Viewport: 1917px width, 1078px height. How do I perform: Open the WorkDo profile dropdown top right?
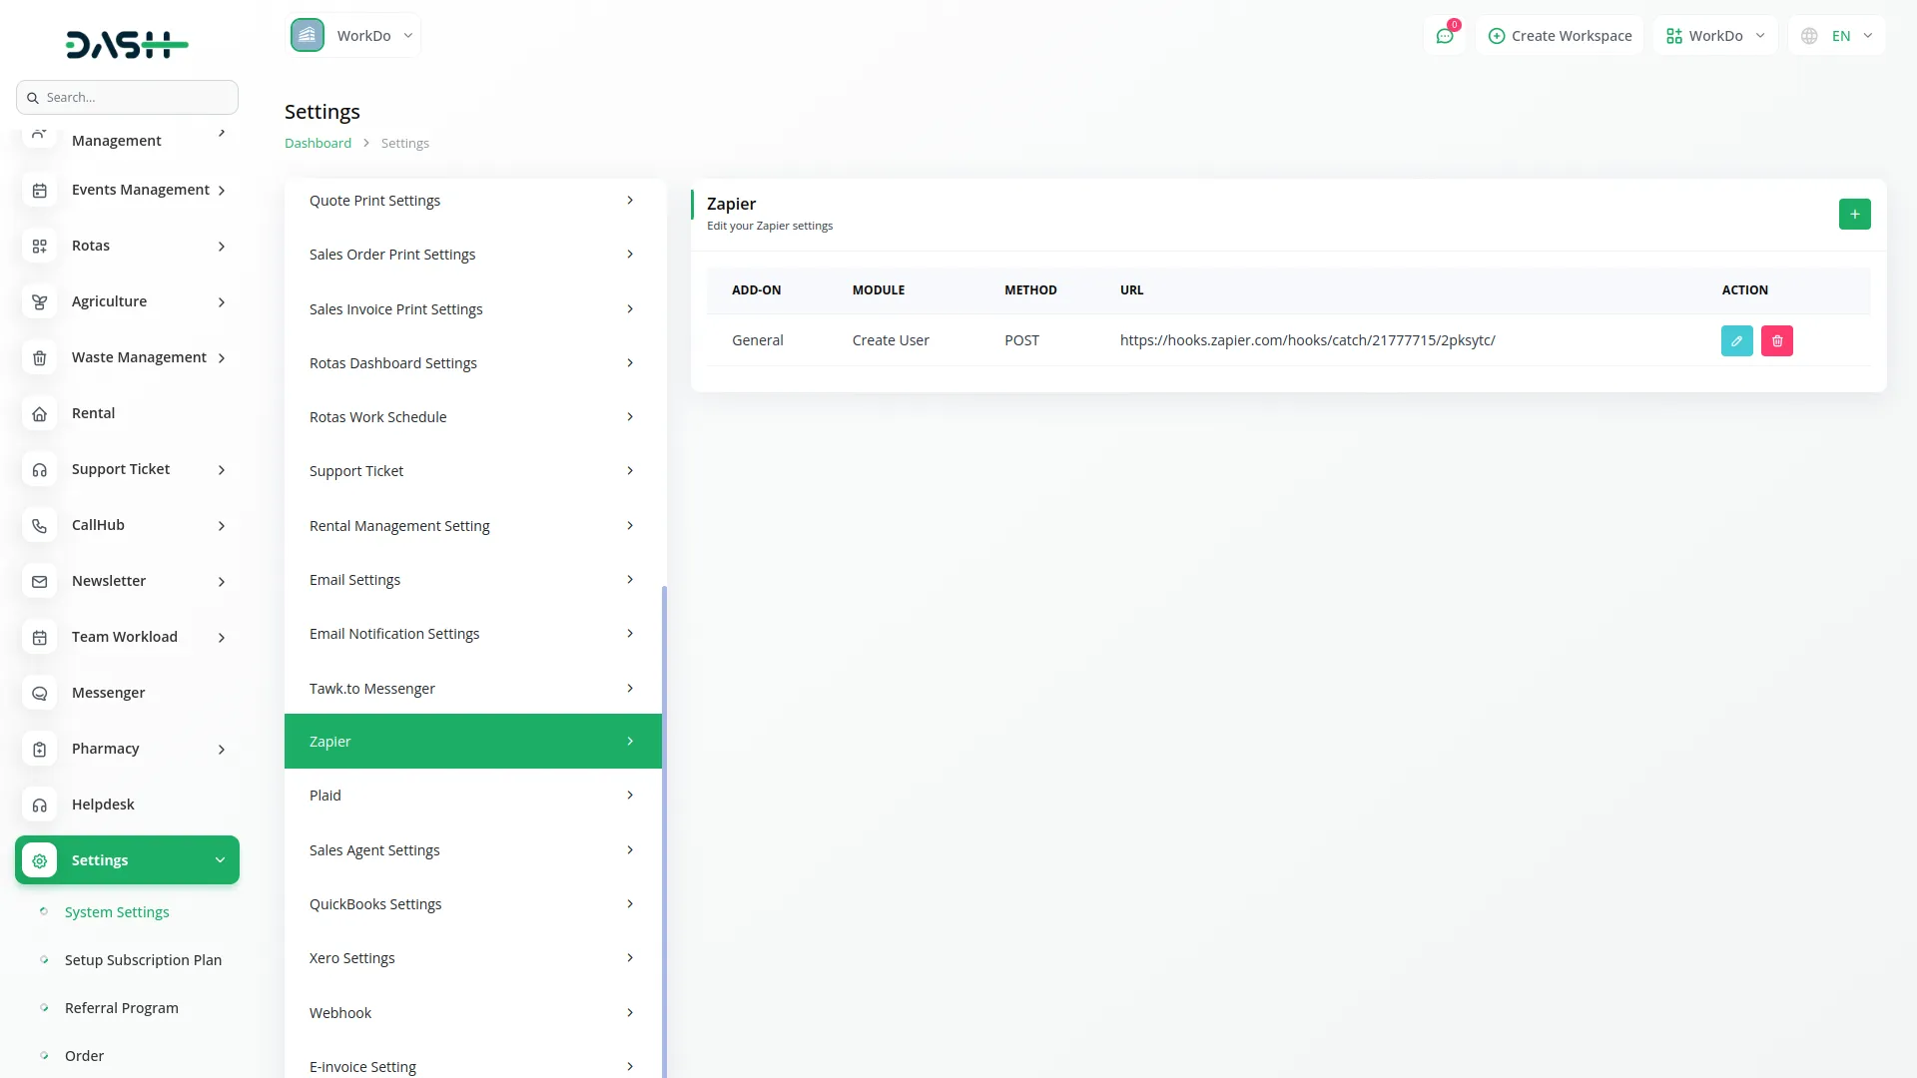pyautogui.click(x=1714, y=35)
